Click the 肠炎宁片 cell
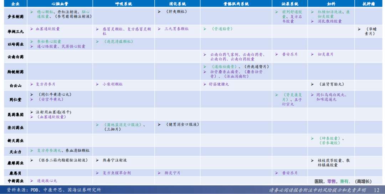 point(173,173)
